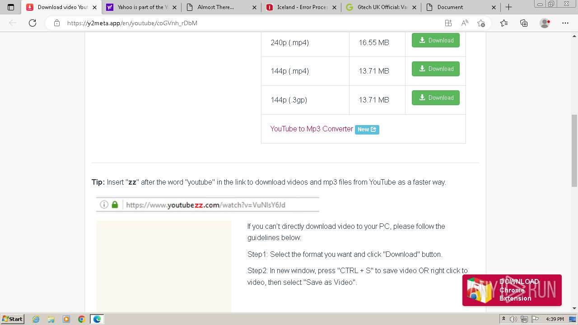The width and height of the screenshot is (578, 325).
Task: Switch to Gtech UK Official tab
Action: (x=381, y=7)
